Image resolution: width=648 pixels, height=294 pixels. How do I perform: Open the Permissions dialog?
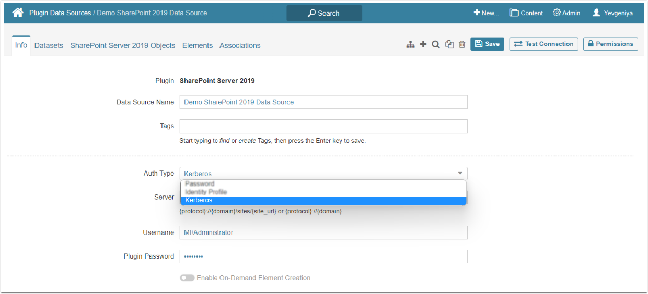click(611, 44)
